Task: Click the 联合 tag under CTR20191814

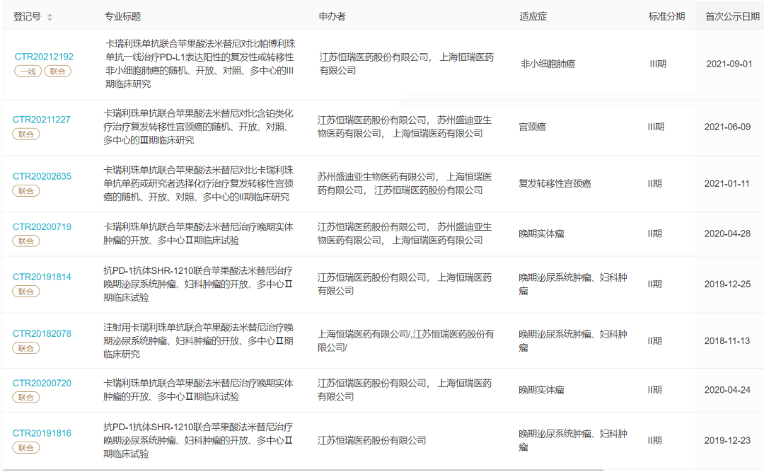Action: (x=26, y=292)
